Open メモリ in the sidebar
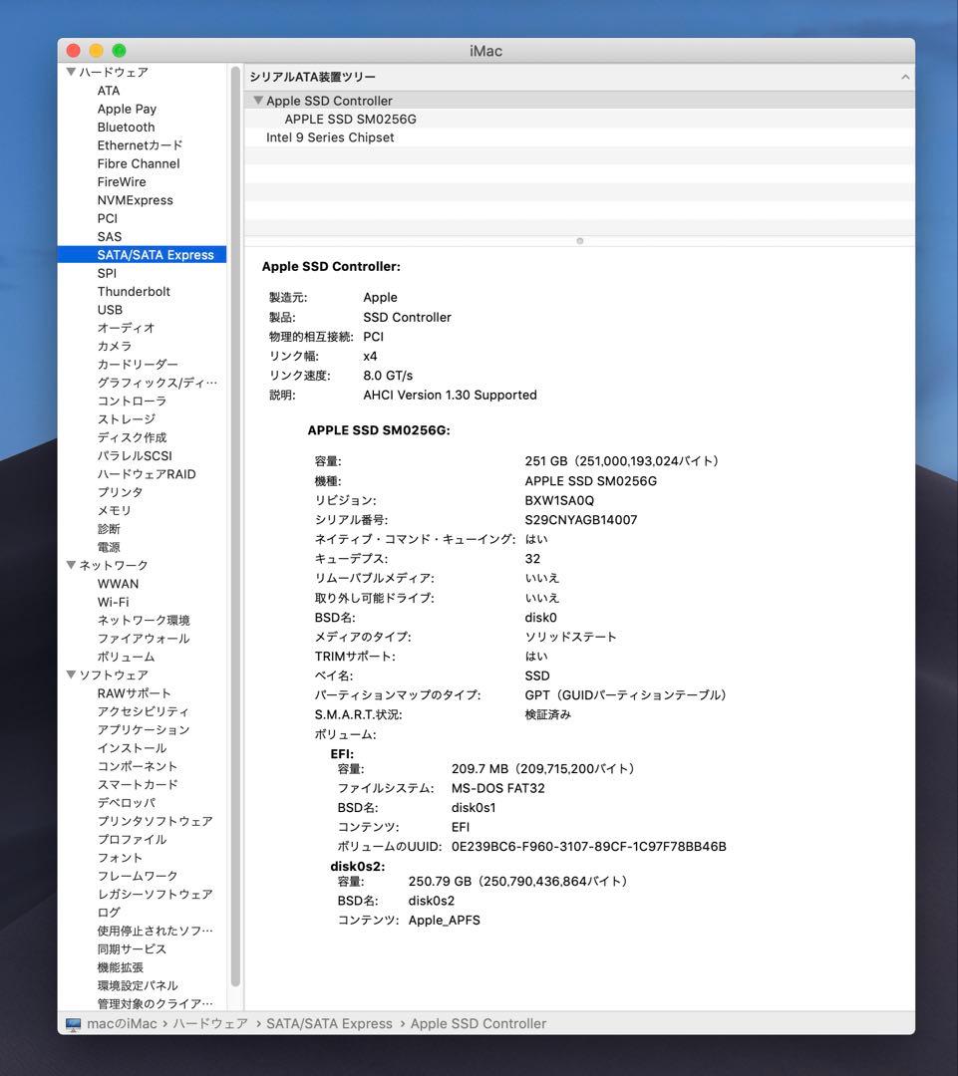 114,510
